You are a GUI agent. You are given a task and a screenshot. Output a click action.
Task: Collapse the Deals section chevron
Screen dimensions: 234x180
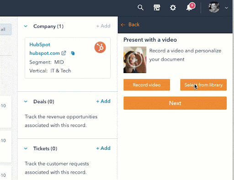coord(26,101)
